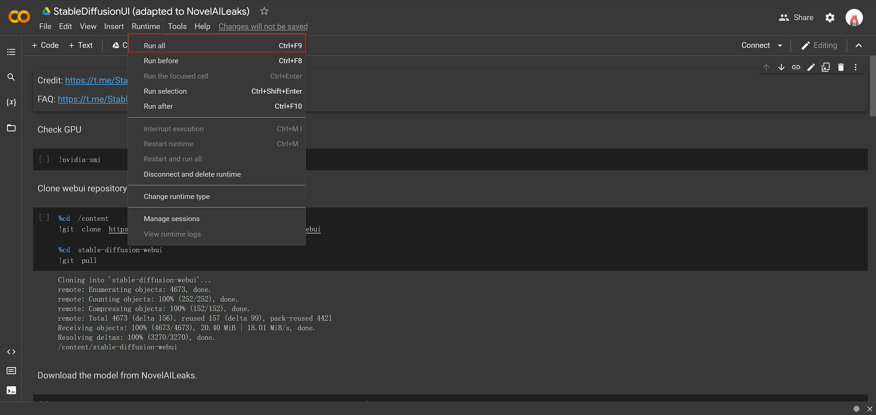Collapse the header with chevron up
This screenshot has height=415, width=876.
[x=859, y=45]
